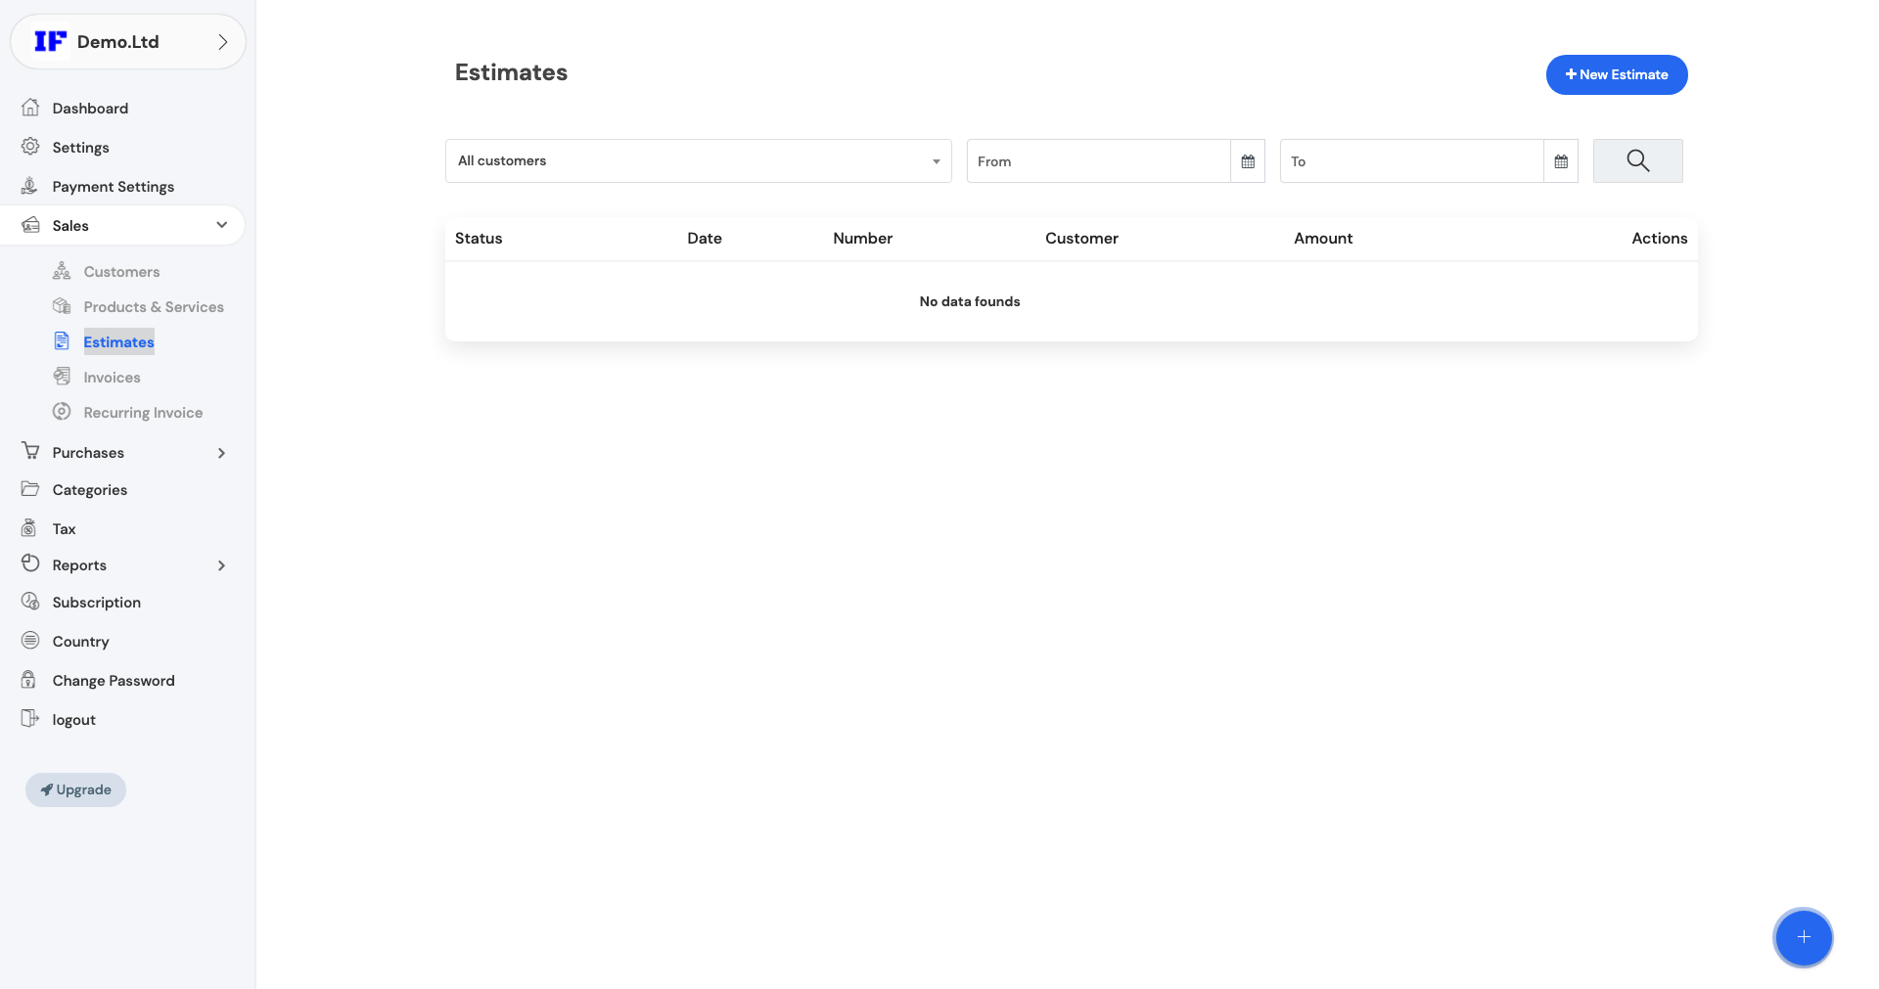Select the Invoices icon in the Sales submenu
The height and width of the screenshot is (989, 1879).
tap(62, 377)
